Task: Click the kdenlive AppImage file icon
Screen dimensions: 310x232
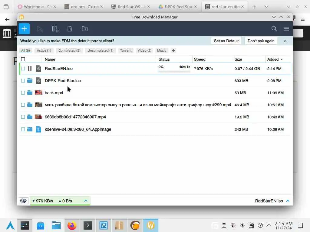Action: tap(38, 129)
